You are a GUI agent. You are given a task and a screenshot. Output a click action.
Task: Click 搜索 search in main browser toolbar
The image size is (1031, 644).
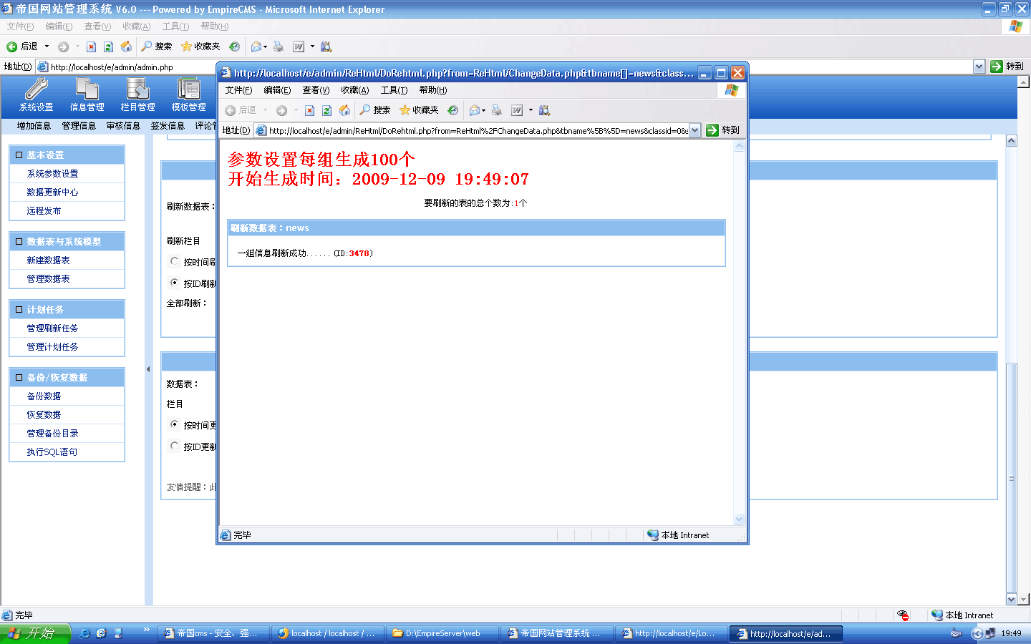(x=157, y=47)
